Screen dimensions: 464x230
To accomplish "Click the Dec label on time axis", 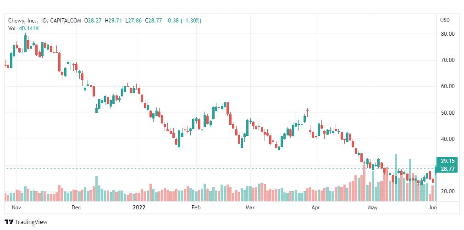I will (77, 208).
